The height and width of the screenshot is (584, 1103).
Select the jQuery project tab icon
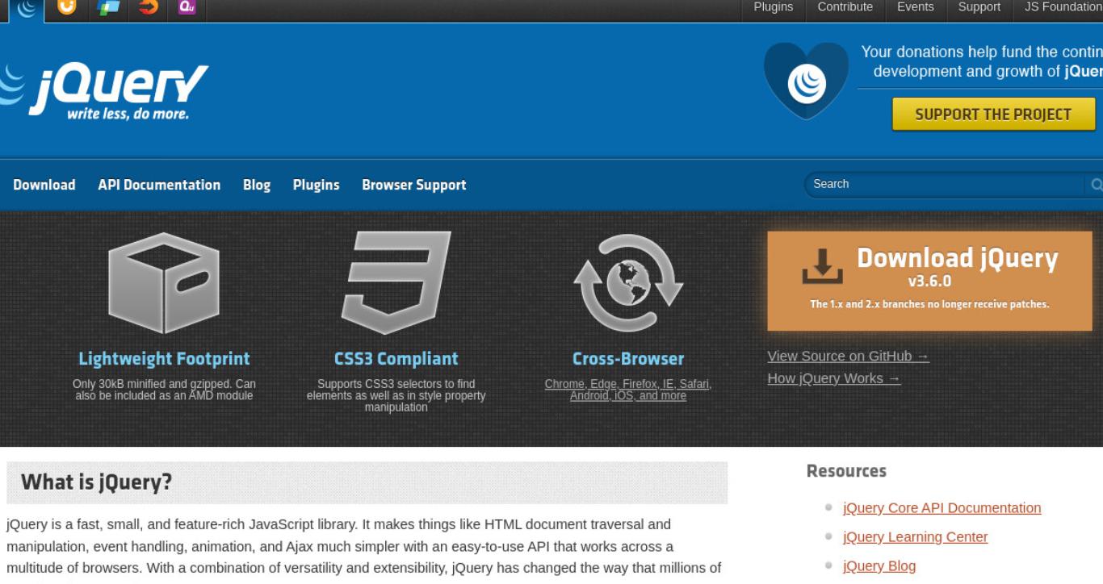[27, 7]
